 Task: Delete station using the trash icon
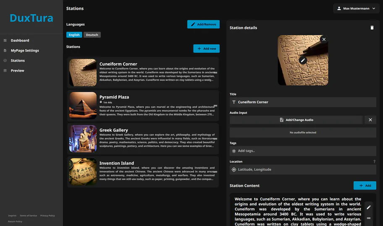[372, 28]
